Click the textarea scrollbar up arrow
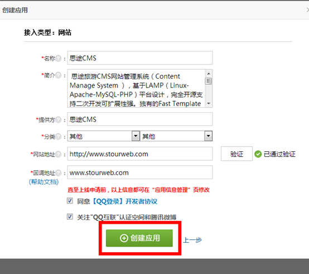This screenshot has width=309, height=274. (x=209, y=74)
